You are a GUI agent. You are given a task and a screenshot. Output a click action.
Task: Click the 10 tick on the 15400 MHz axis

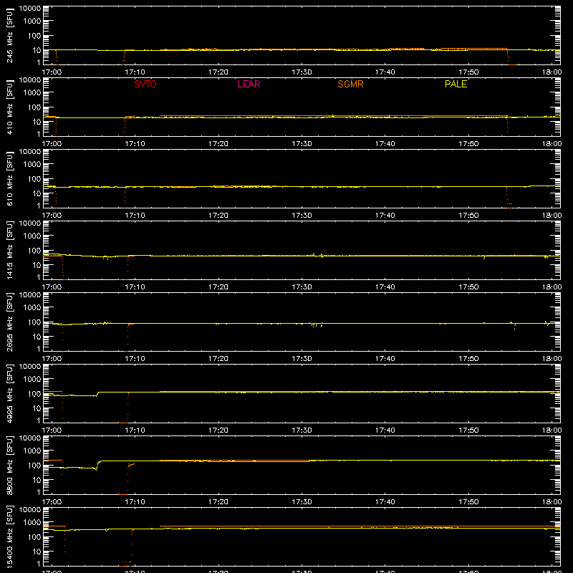click(x=37, y=552)
